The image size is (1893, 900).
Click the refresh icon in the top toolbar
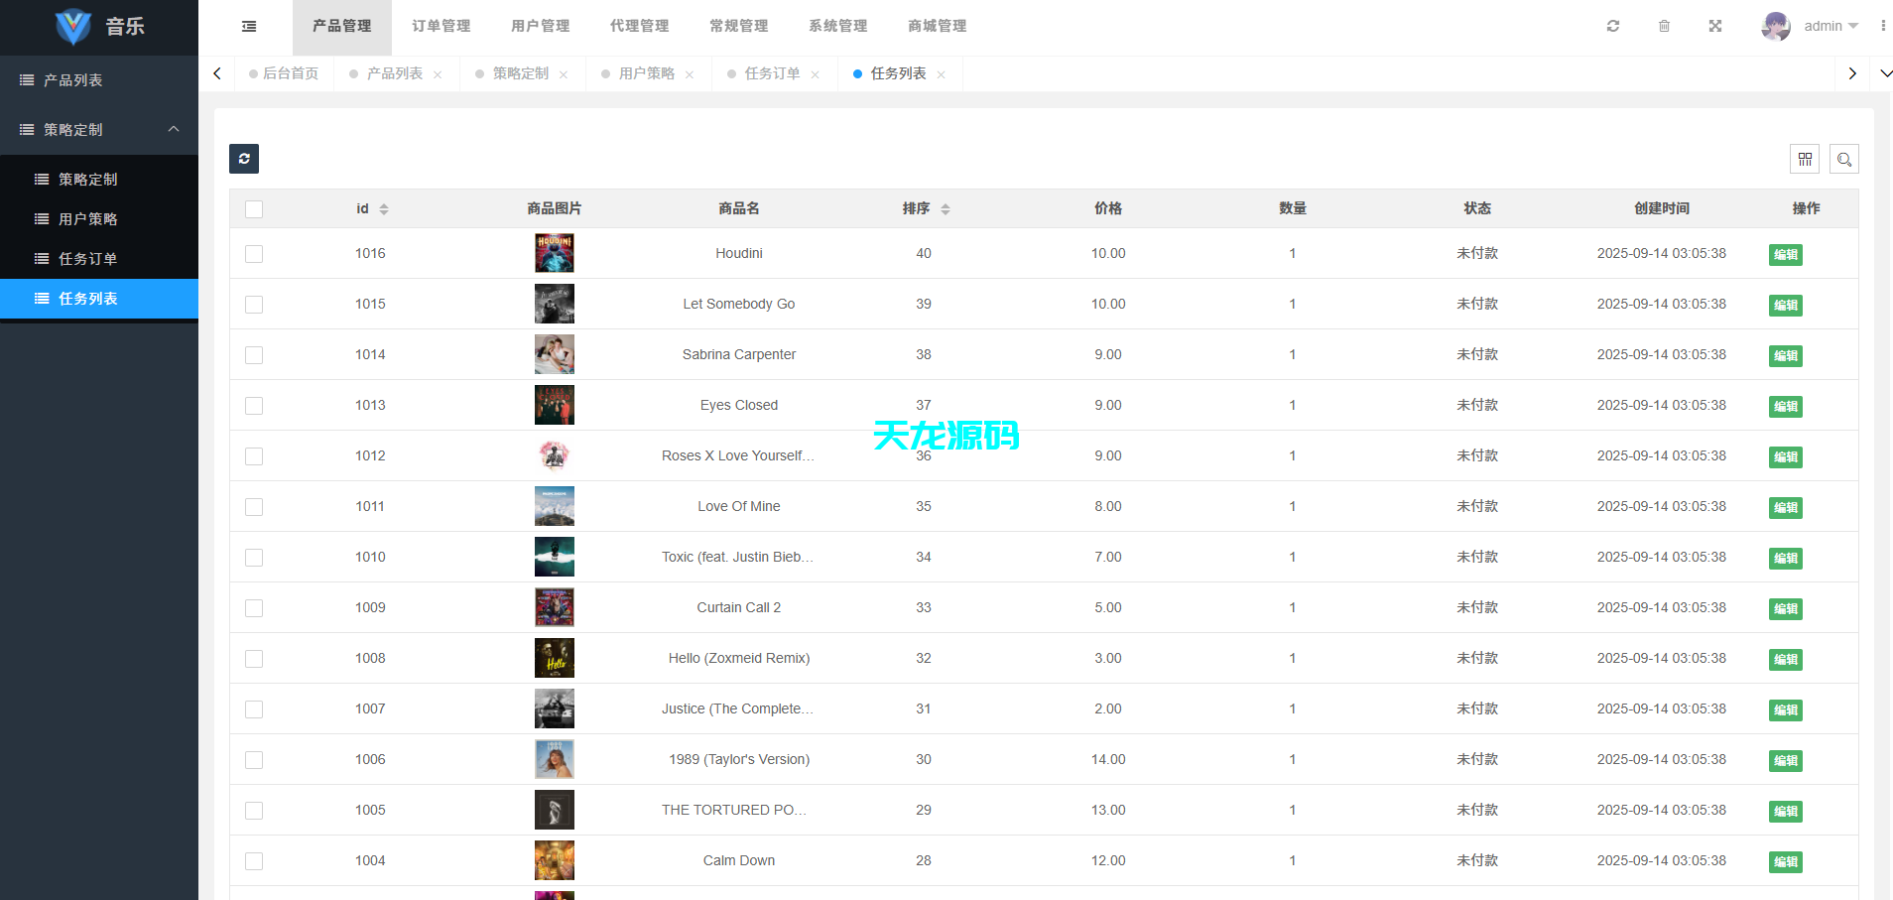[x=1613, y=26]
